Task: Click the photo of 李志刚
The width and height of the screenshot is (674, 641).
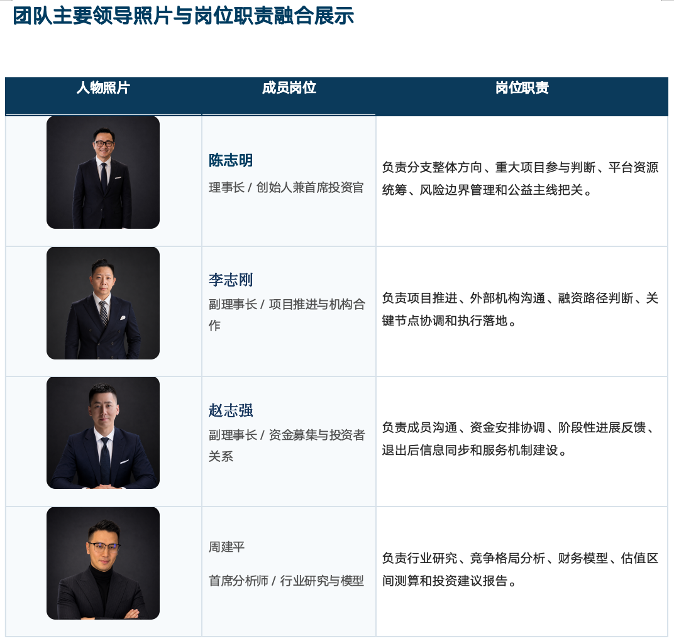Action: [x=103, y=303]
